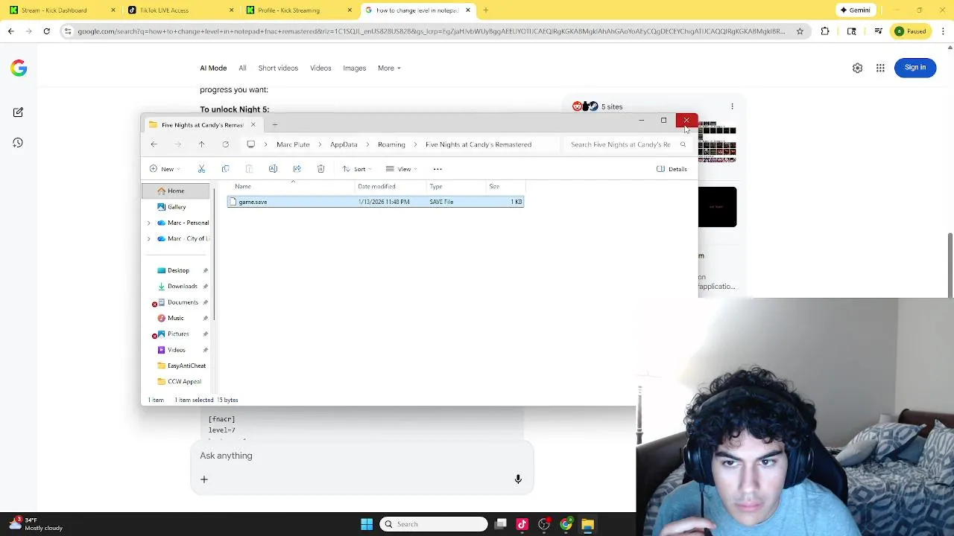The height and width of the screenshot is (536, 954).
Task: Reload the Chrome page
Action: click(46, 31)
